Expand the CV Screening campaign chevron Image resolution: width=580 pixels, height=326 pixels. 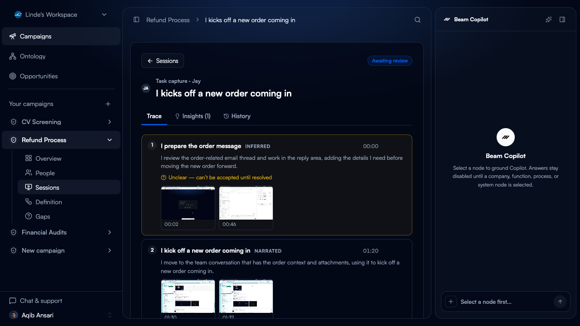click(x=110, y=122)
